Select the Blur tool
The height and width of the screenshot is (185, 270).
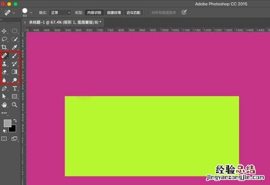4,80
